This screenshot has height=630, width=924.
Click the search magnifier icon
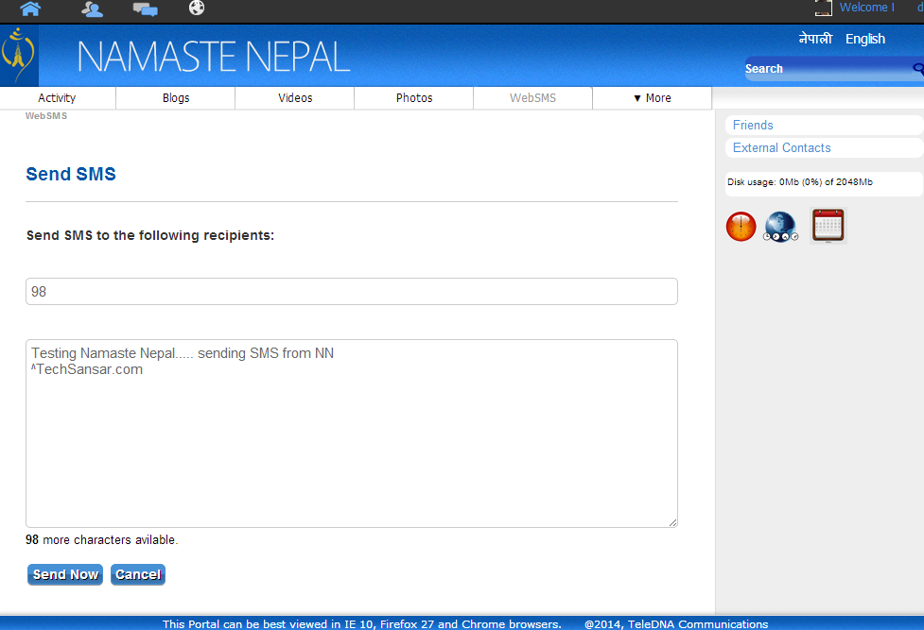[x=918, y=69]
